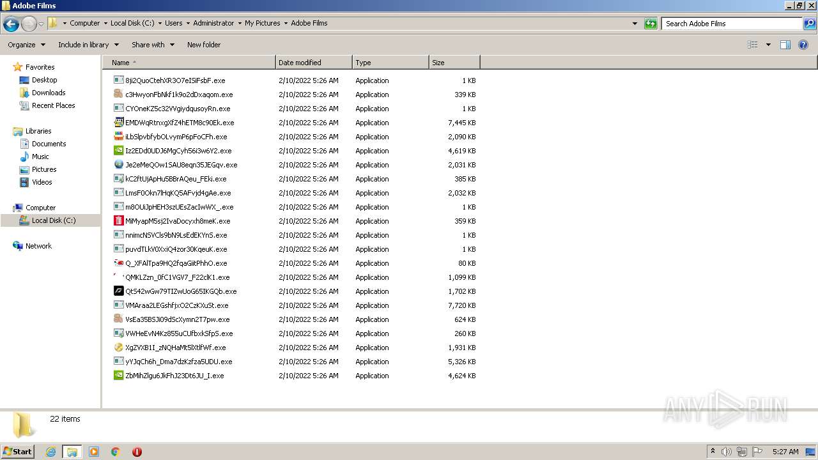
Task: Select the icon of VsEa35BSJi09d5cXymn2T7pw.exe
Action: [118, 319]
